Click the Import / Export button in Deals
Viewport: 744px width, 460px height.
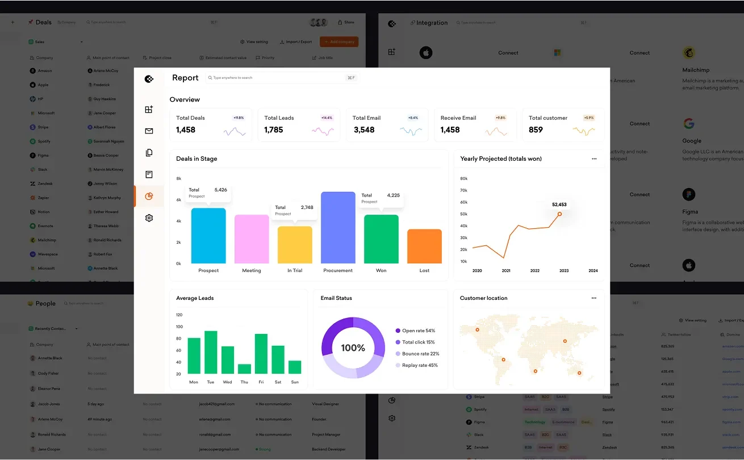pos(296,42)
